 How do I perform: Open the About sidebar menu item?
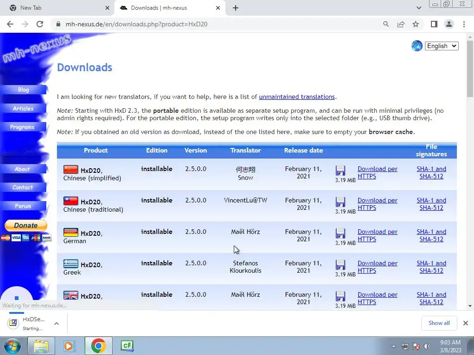[x=23, y=169]
